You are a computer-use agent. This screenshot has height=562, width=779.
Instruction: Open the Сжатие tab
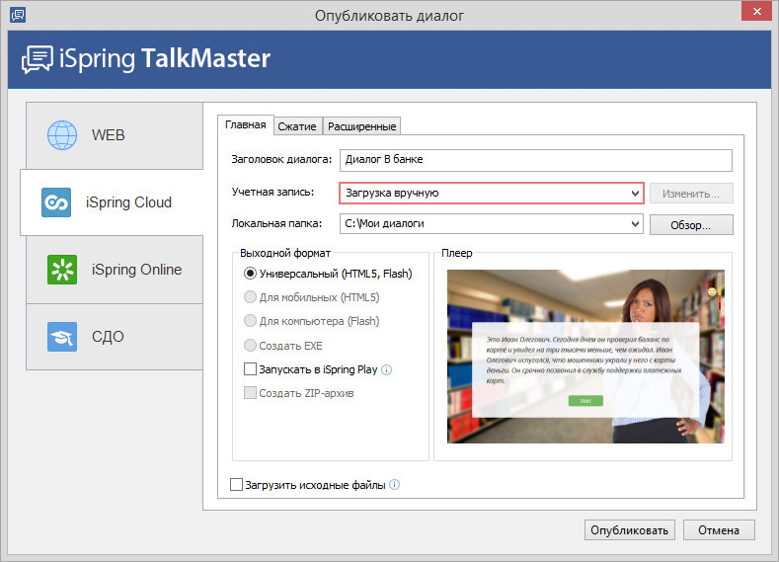coord(297,126)
